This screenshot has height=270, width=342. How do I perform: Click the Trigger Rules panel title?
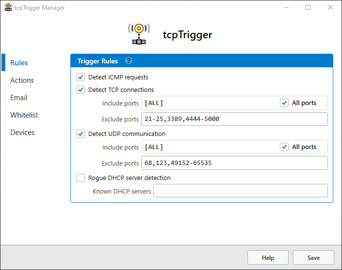click(x=98, y=61)
